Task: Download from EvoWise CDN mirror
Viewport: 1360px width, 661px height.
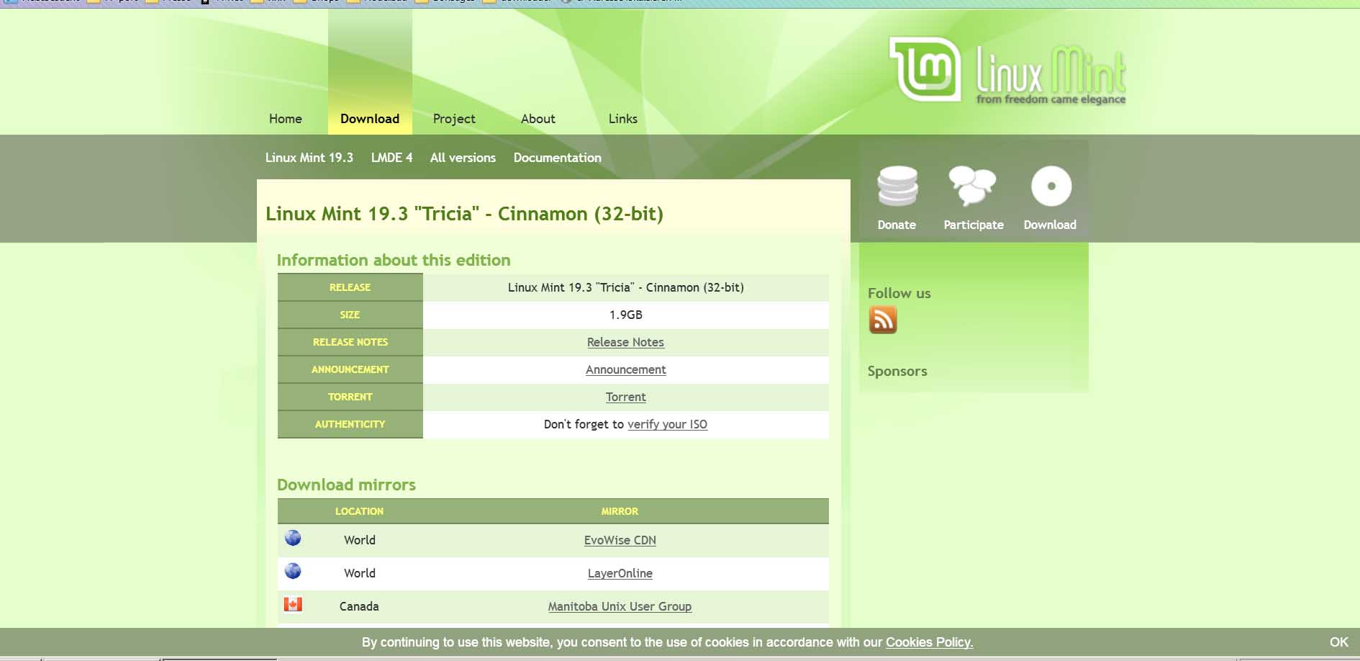Action: (620, 540)
